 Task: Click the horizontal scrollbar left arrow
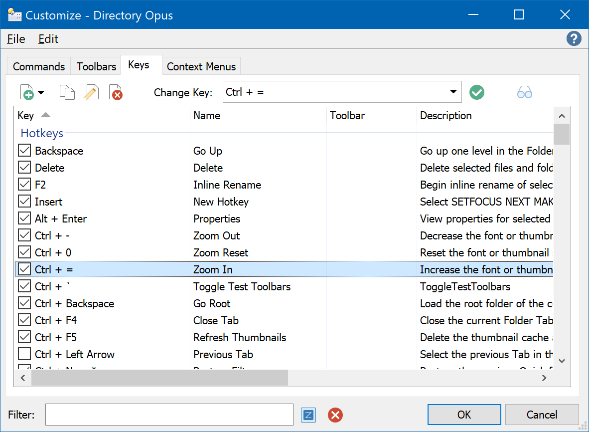(x=23, y=378)
